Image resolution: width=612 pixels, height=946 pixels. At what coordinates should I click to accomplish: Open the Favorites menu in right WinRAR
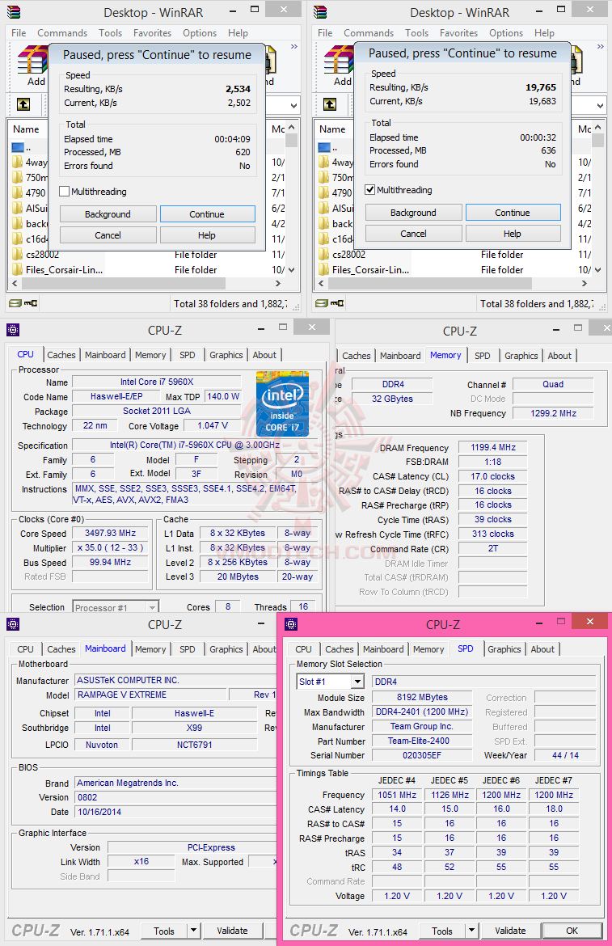point(458,33)
